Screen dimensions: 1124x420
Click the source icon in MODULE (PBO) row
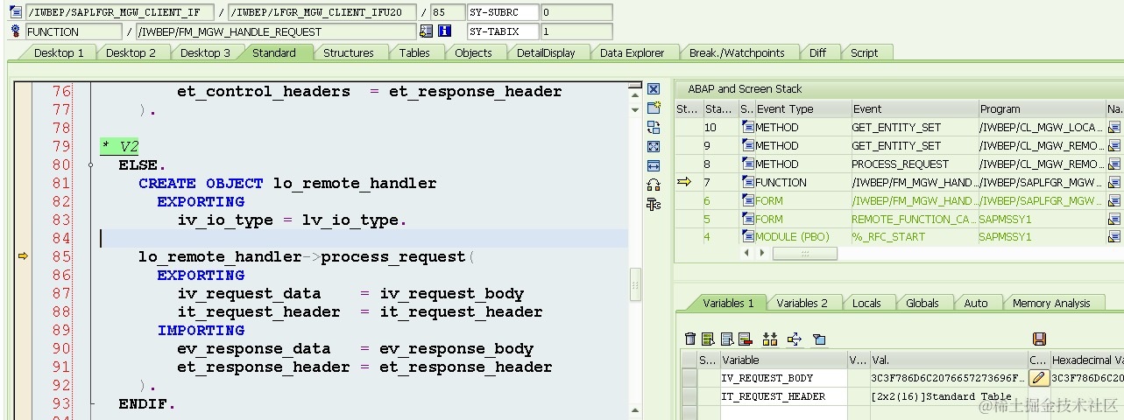[x=747, y=237]
